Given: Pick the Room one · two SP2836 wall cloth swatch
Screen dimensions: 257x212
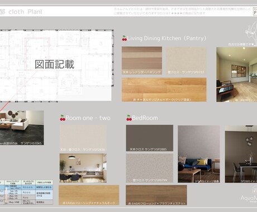Looking at the screenshot, I should [83, 138].
